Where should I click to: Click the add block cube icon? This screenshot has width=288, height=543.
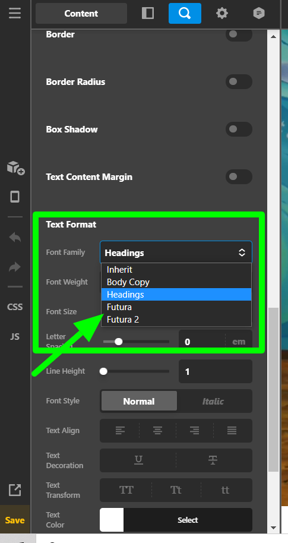point(15,168)
